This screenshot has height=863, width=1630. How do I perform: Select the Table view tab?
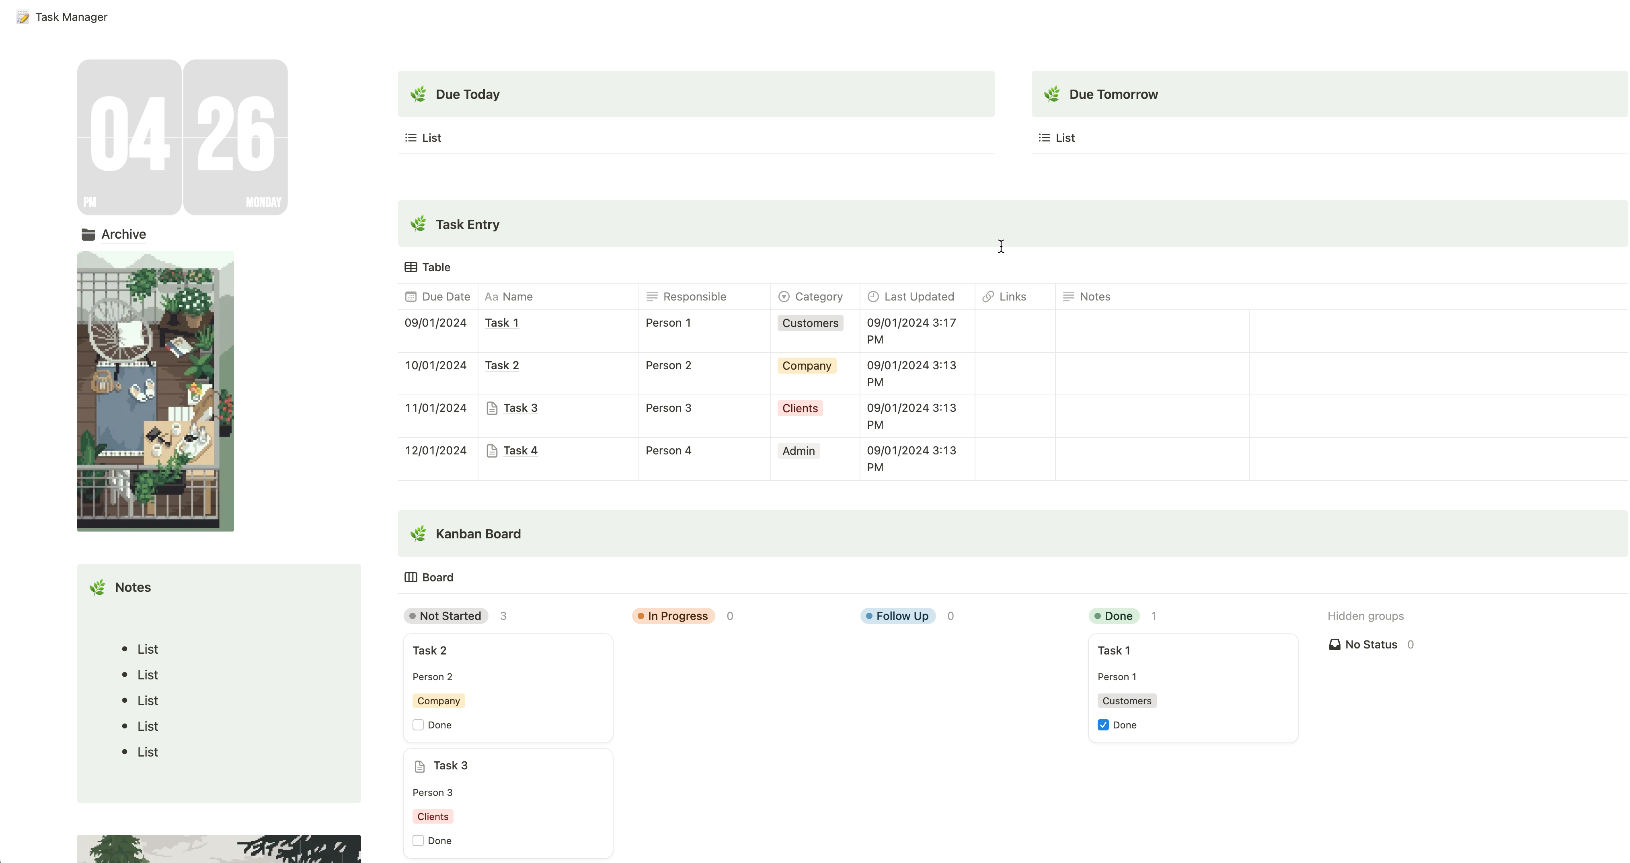click(x=428, y=268)
